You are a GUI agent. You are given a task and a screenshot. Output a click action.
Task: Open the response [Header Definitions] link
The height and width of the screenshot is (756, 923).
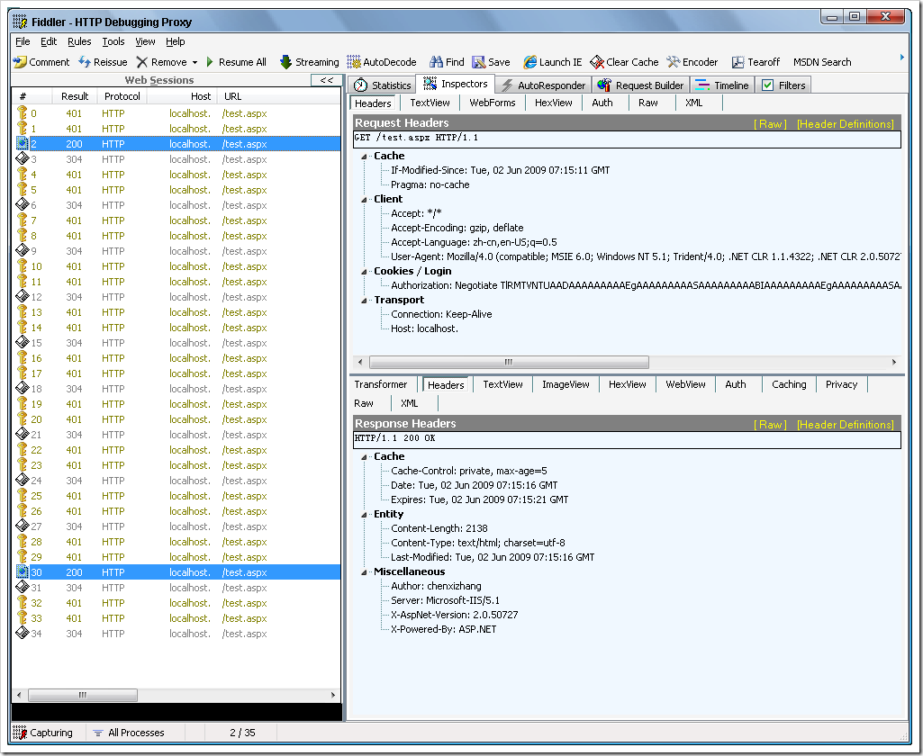(x=846, y=424)
